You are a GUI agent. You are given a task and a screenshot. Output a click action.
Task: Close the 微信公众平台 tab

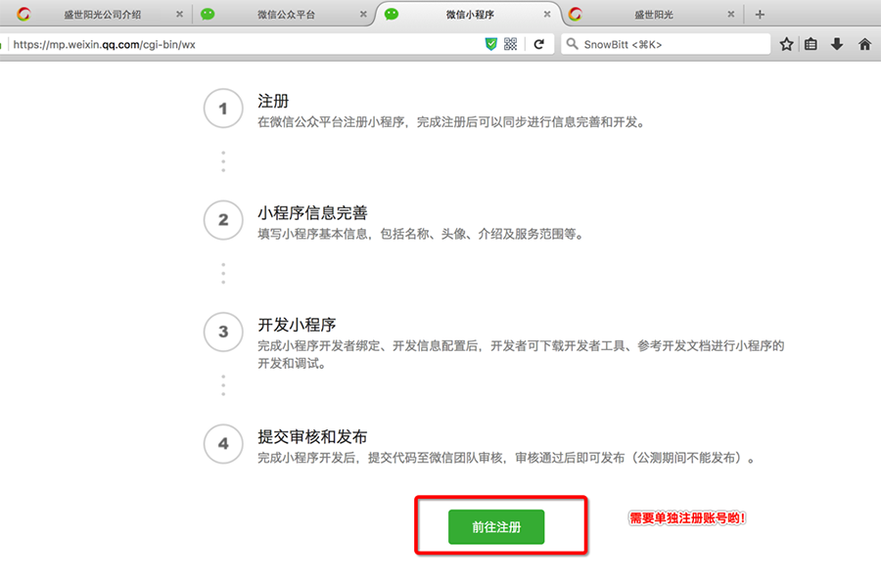pos(363,15)
